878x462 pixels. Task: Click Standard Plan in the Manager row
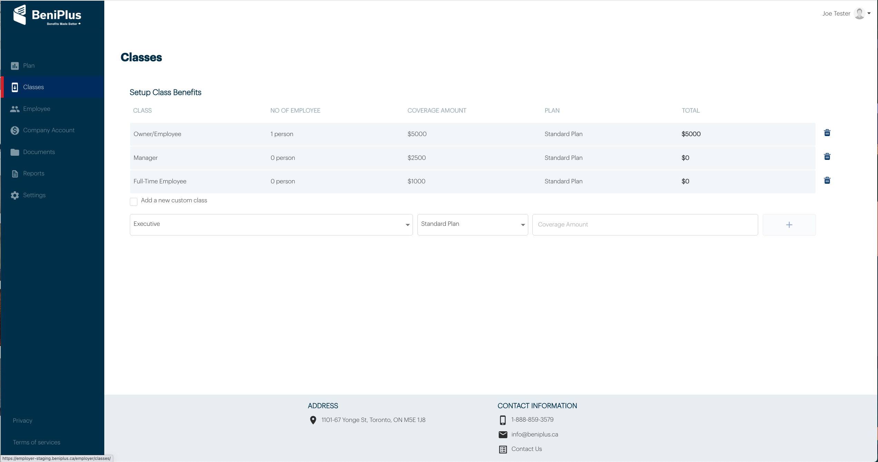pos(563,158)
